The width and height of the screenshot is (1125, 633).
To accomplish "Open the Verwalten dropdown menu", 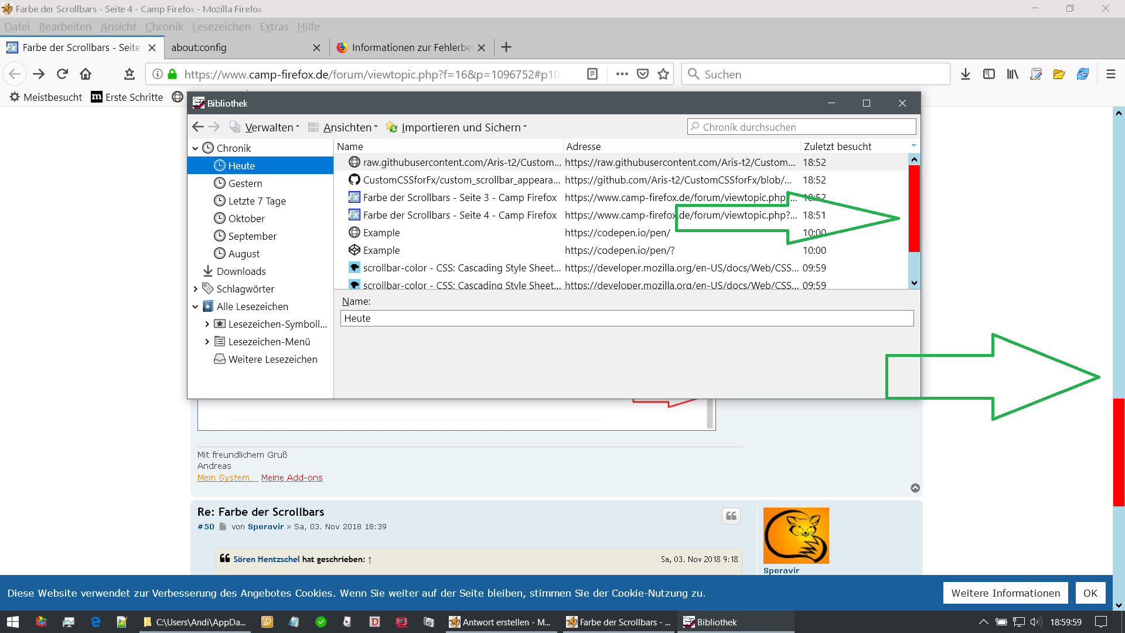I will [268, 127].
